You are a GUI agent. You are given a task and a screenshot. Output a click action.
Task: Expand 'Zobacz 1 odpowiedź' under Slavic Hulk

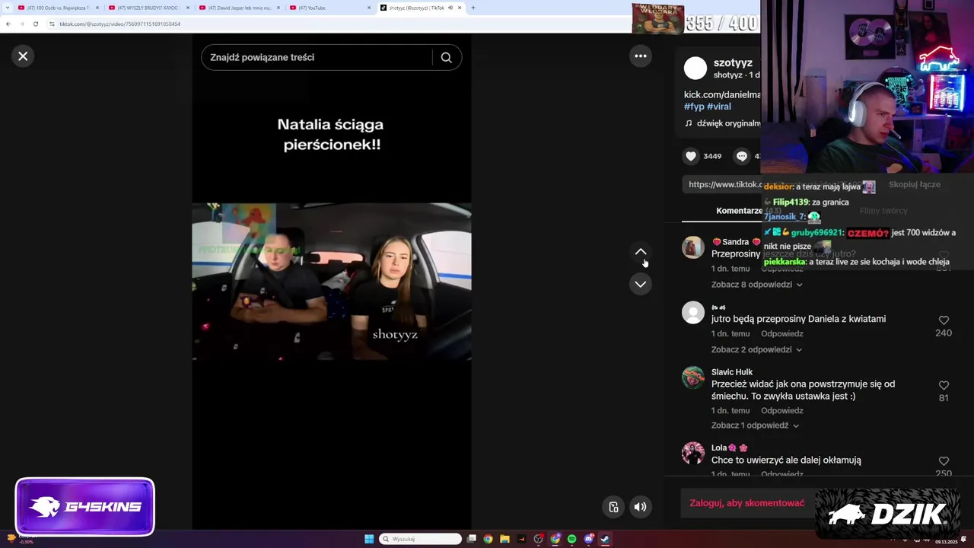point(755,425)
